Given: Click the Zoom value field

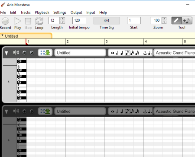Looking at the screenshot, I should coord(156,20).
